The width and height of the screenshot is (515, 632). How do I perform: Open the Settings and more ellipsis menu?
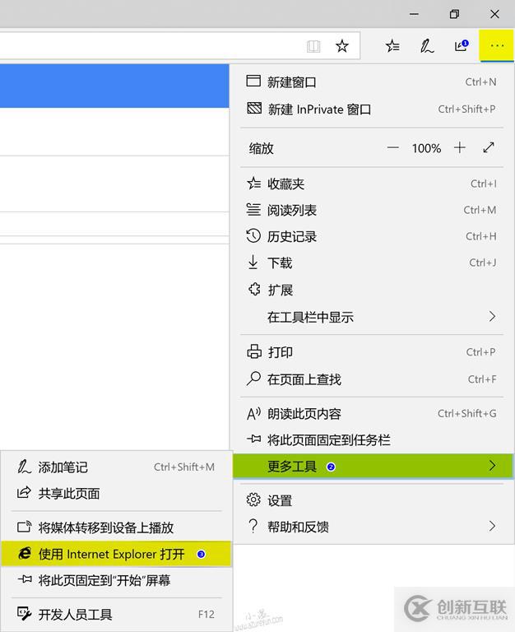point(496,46)
